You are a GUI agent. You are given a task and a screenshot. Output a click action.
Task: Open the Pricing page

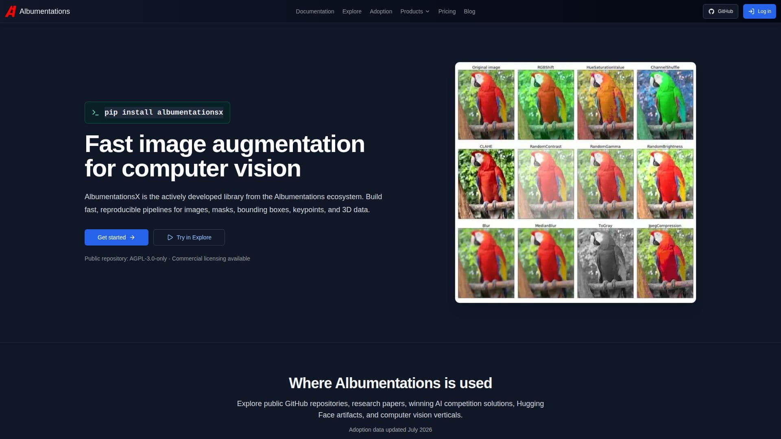(x=447, y=11)
